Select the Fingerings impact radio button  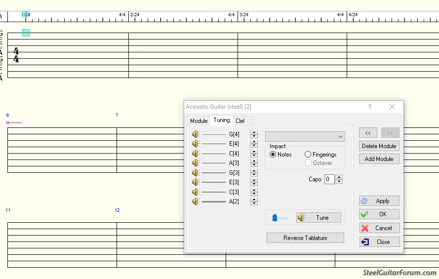[308, 155]
